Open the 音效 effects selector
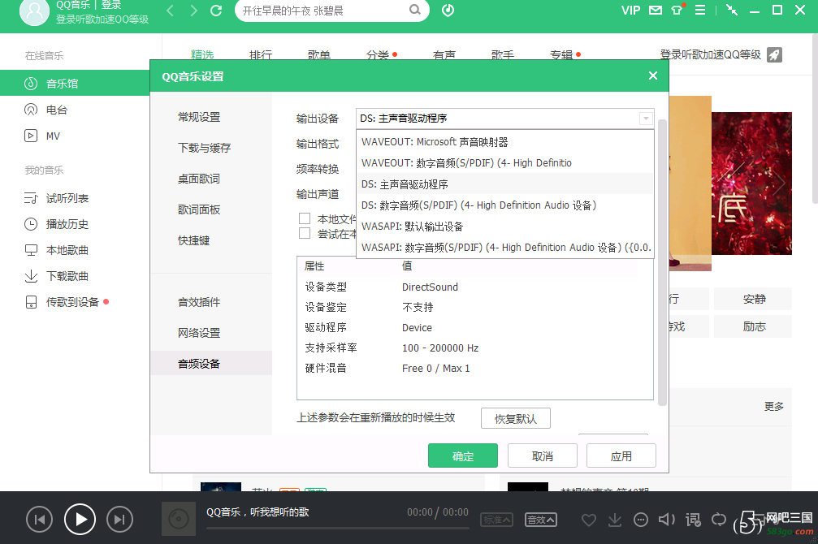Screen dimensions: 818x544 [541, 520]
